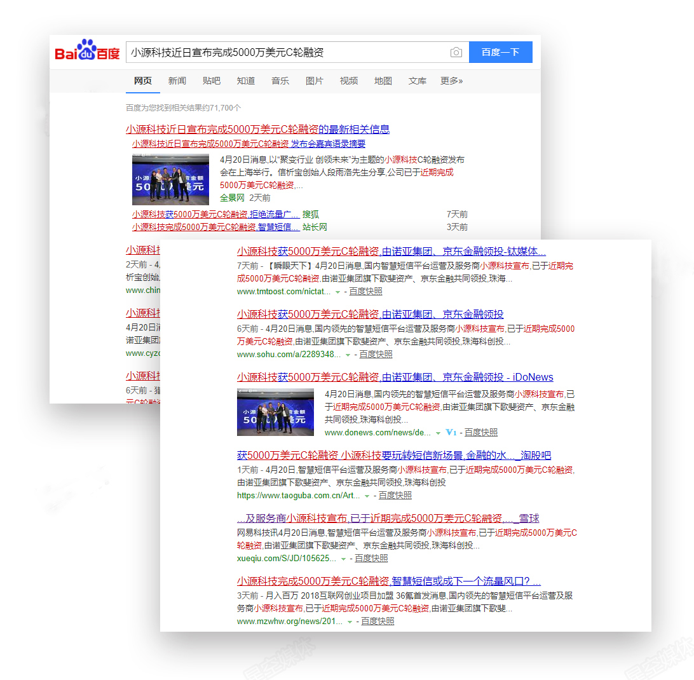Image resolution: width=694 pixels, height=680 pixels.
Task: Click the 百度为您找到相关结果约71,700个 text
Action: 183,108
